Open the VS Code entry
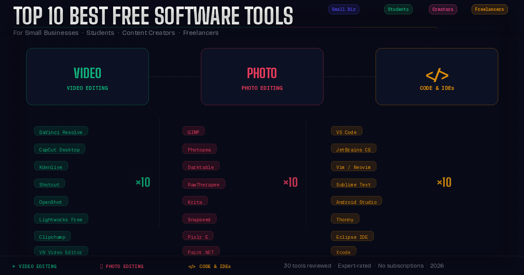Screen dimensions: 524x275 346,131
